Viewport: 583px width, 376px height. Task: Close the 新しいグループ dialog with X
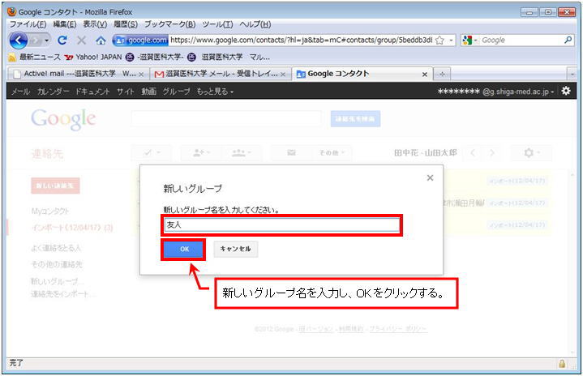tap(430, 178)
